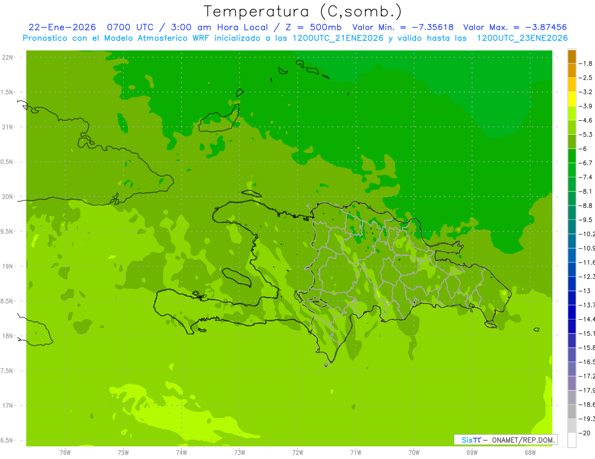This screenshot has height=459, width=595.
Task: Pick the dark orange swatch above -1.8
Action: pos(572,56)
